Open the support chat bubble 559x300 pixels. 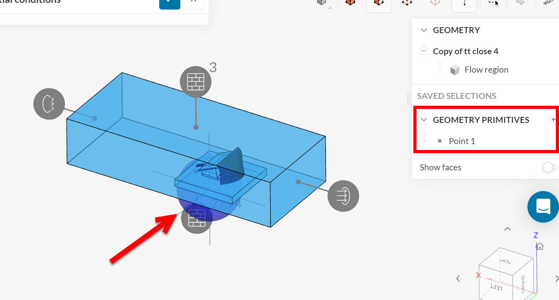[x=543, y=207]
